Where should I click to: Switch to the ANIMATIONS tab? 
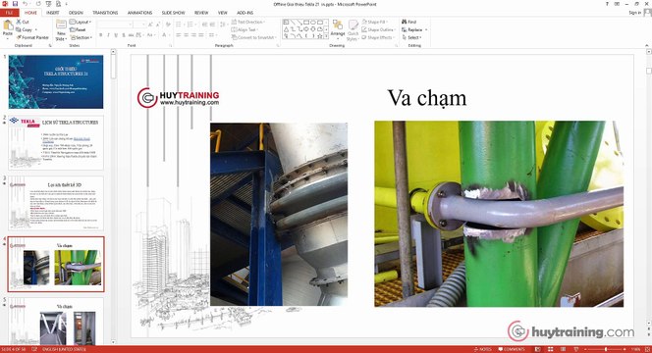coord(139,13)
